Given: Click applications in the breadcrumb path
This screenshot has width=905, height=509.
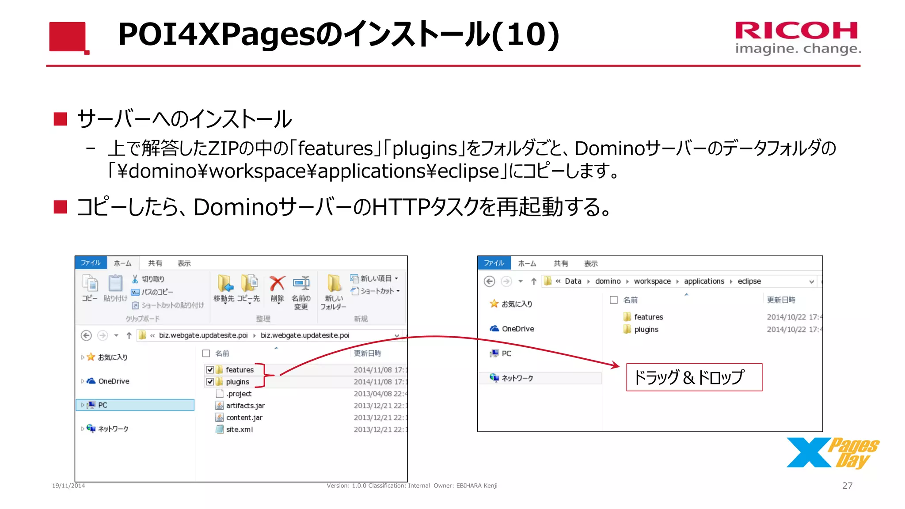Looking at the screenshot, I should click(x=704, y=281).
